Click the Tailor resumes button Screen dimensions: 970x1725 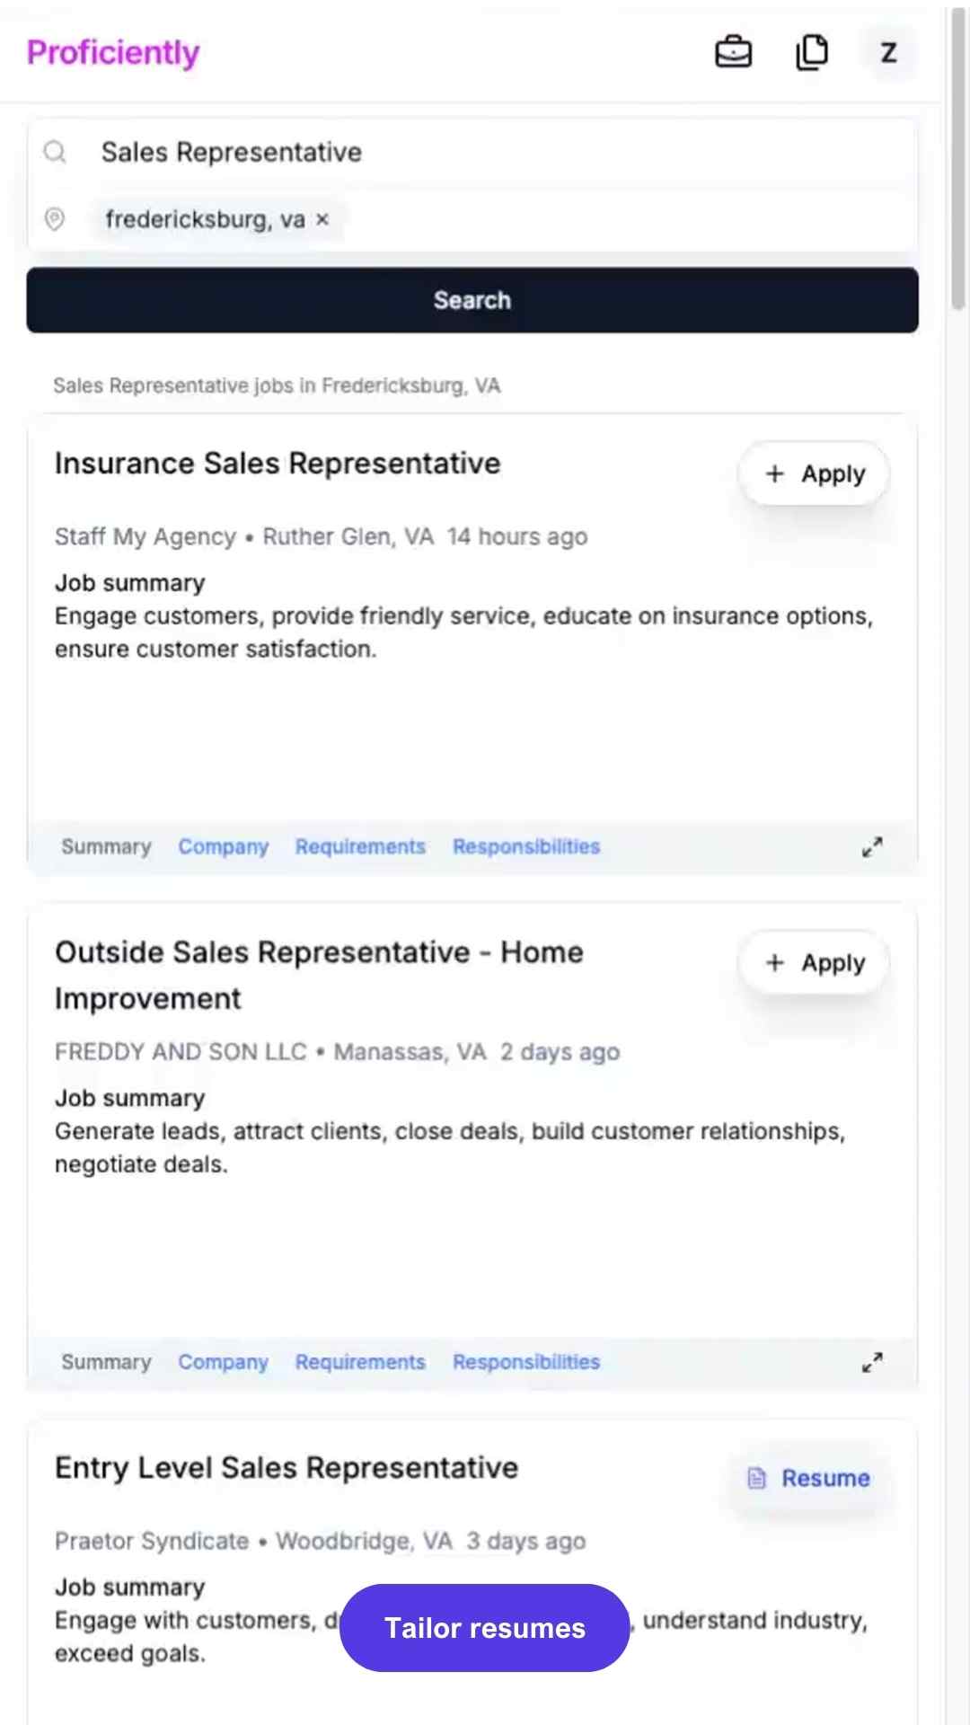pos(485,1628)
